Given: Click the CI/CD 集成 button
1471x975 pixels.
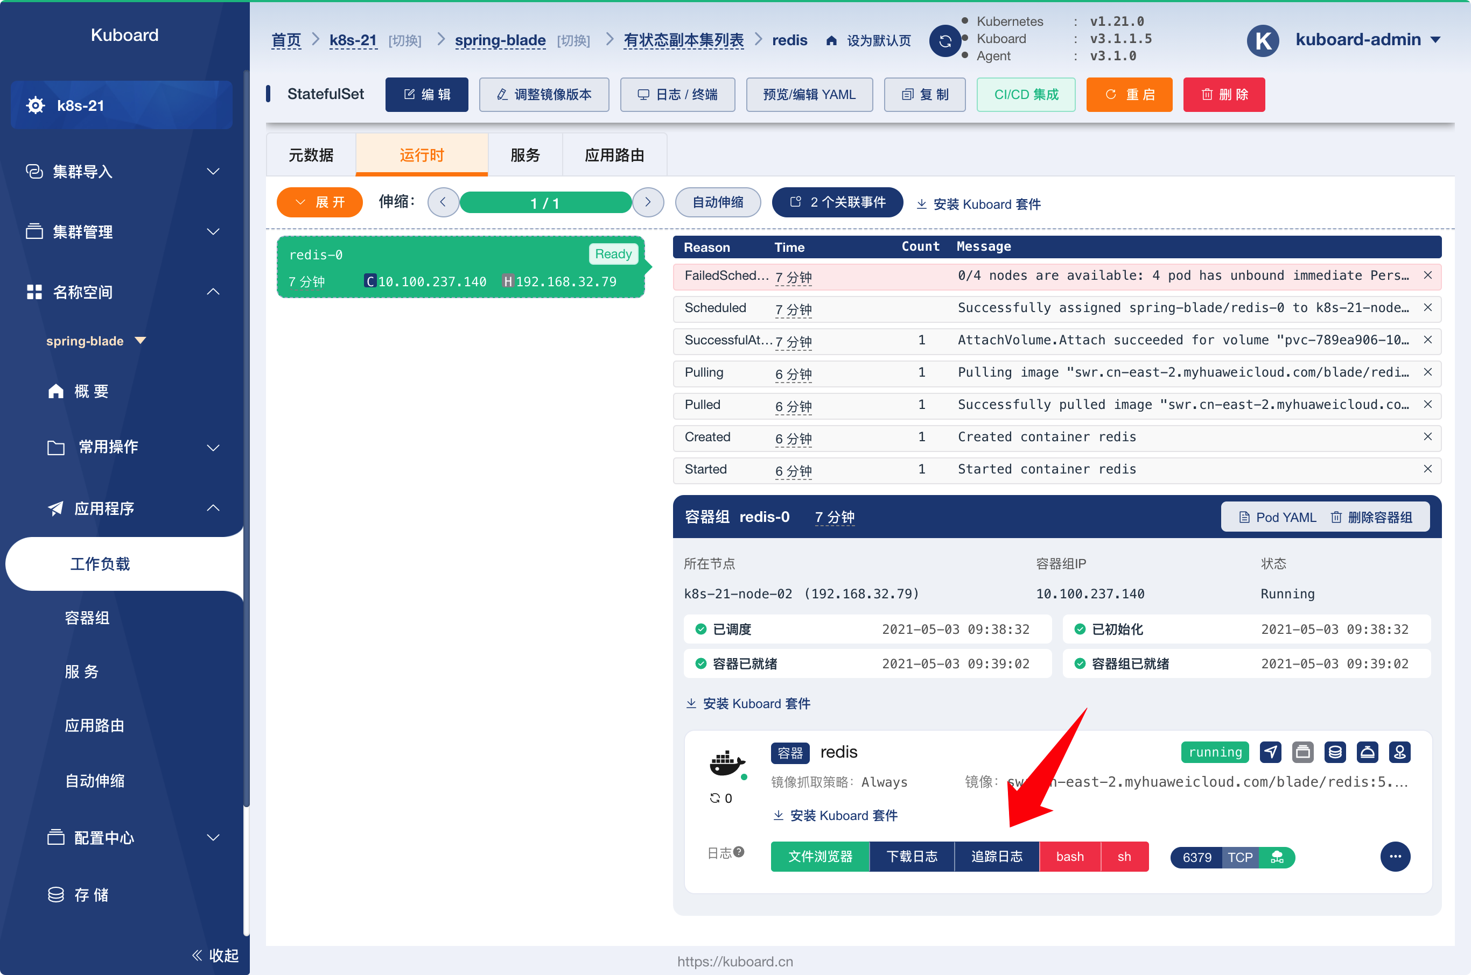Looking at the screenshot, I should [1026, 95].
